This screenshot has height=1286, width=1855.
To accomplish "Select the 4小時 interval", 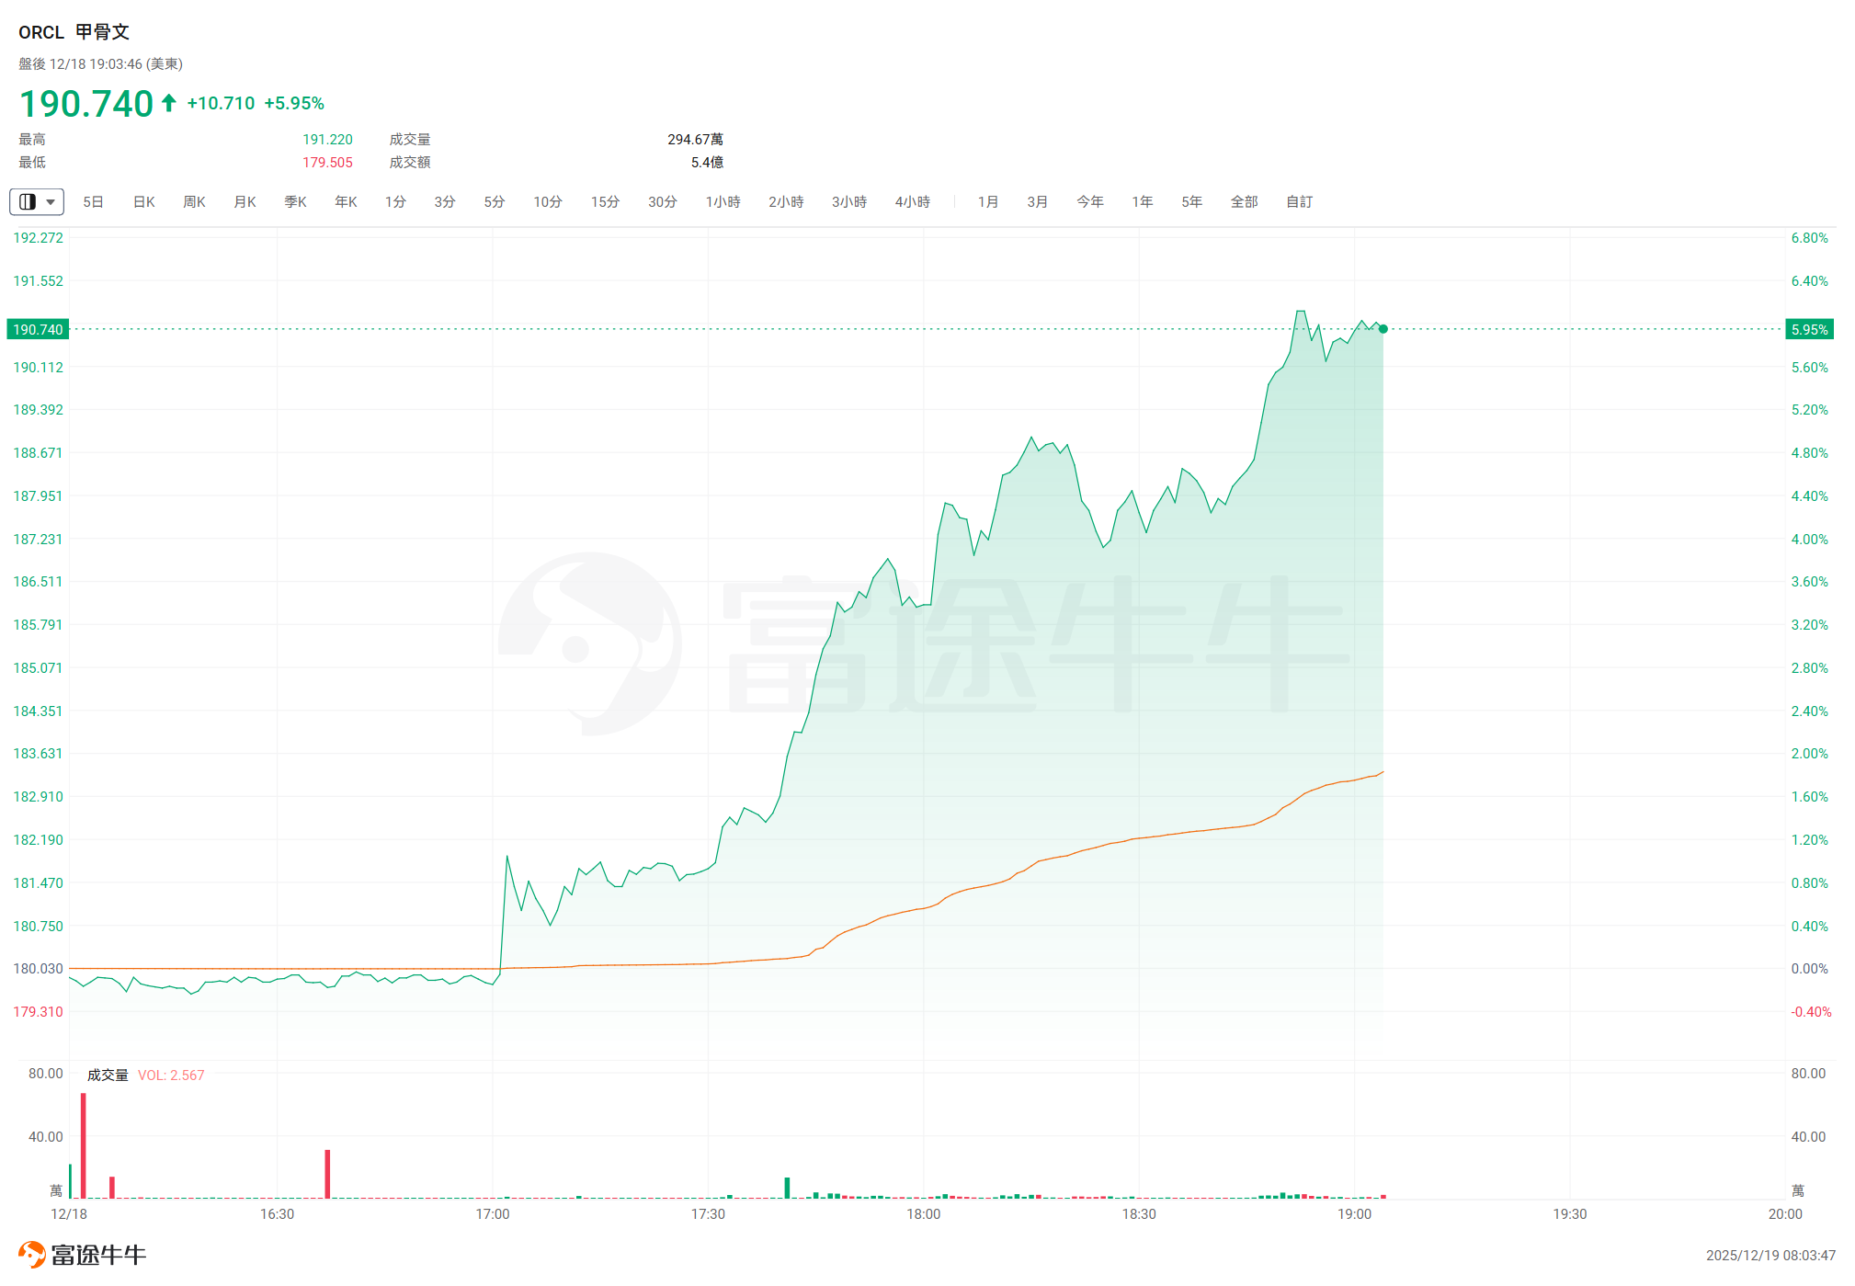I will click(912, 201).
